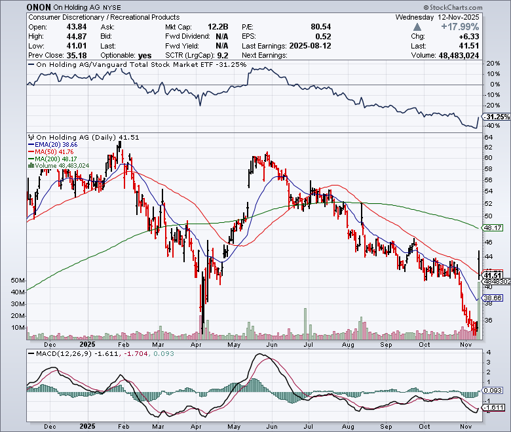
Task: Click the green 48.17 price axis tag
Action: 493,227
